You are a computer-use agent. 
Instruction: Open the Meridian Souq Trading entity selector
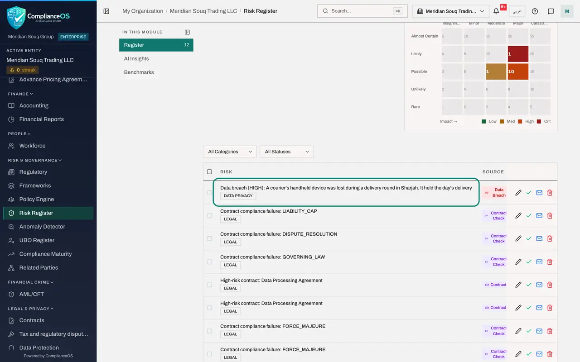click(450, 11)
